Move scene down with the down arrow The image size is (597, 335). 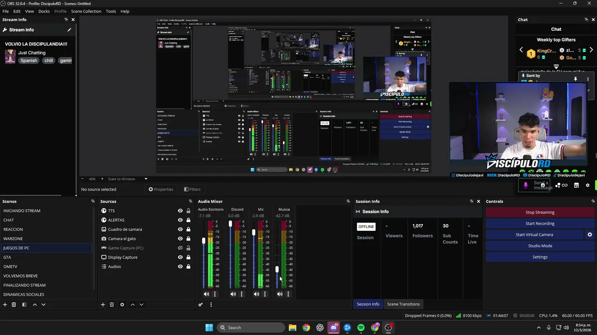click(x=43, y=305)
